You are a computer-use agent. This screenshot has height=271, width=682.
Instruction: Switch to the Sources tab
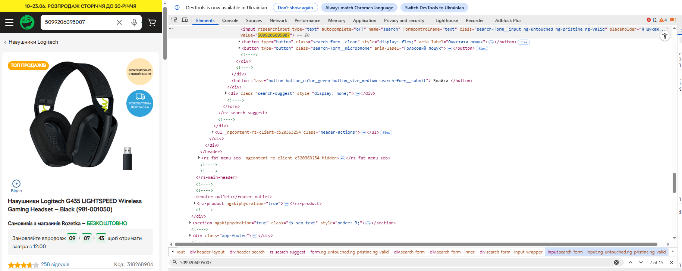[254, 21]
